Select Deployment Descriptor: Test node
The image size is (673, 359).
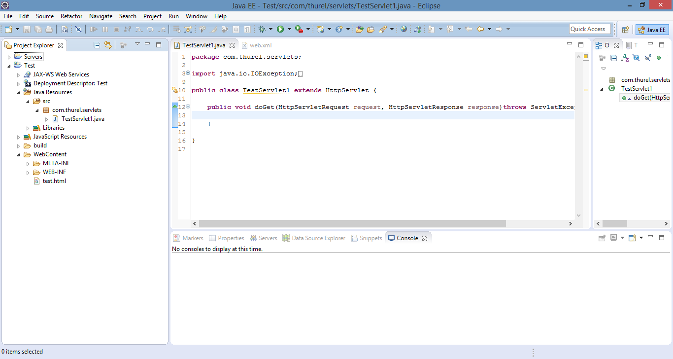pos(66,83)
